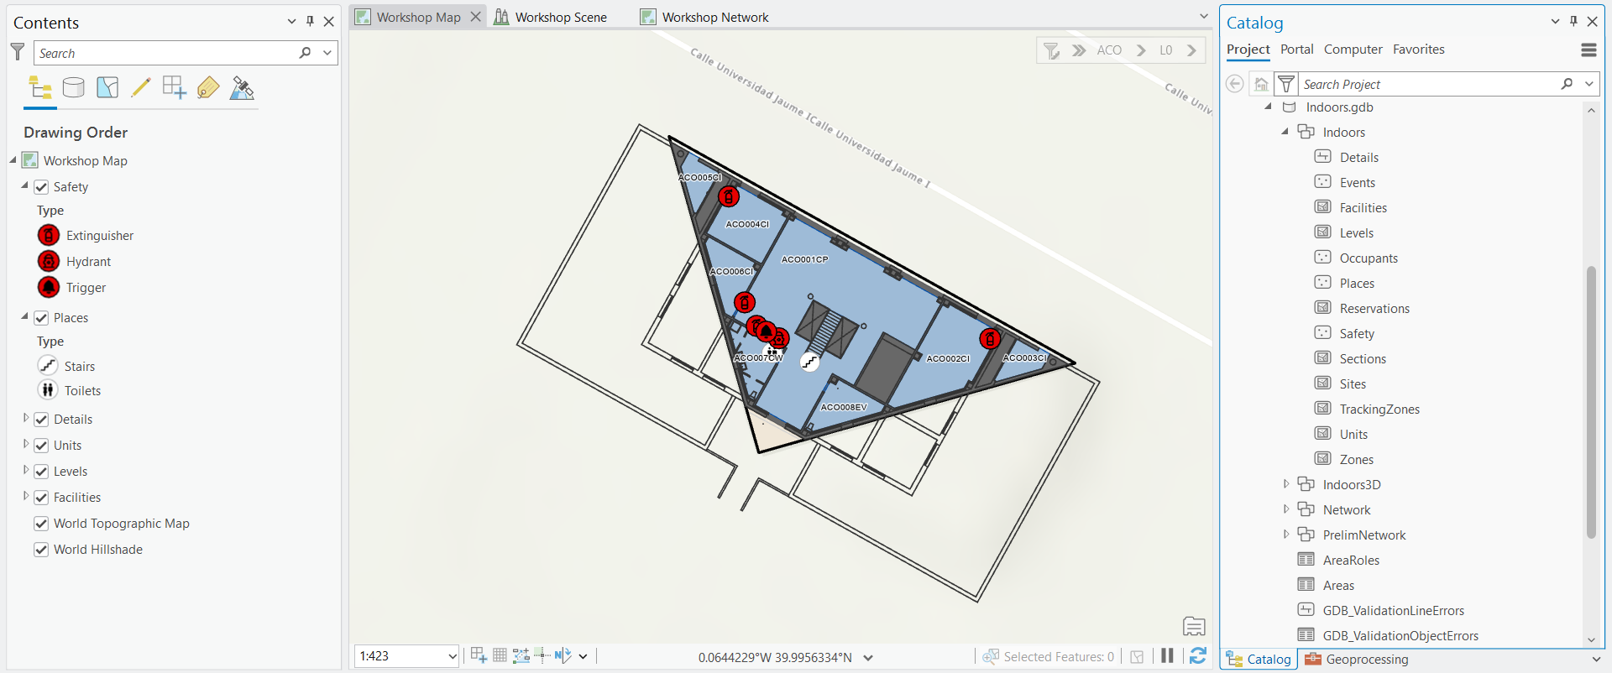The height and width of the screenshot is (673, 1612).
Task: Select List By Selection icon
Action: point(107,88)
